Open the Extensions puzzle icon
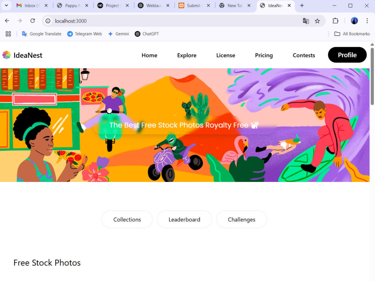This screenshot has width=375, height=281. 336,21
